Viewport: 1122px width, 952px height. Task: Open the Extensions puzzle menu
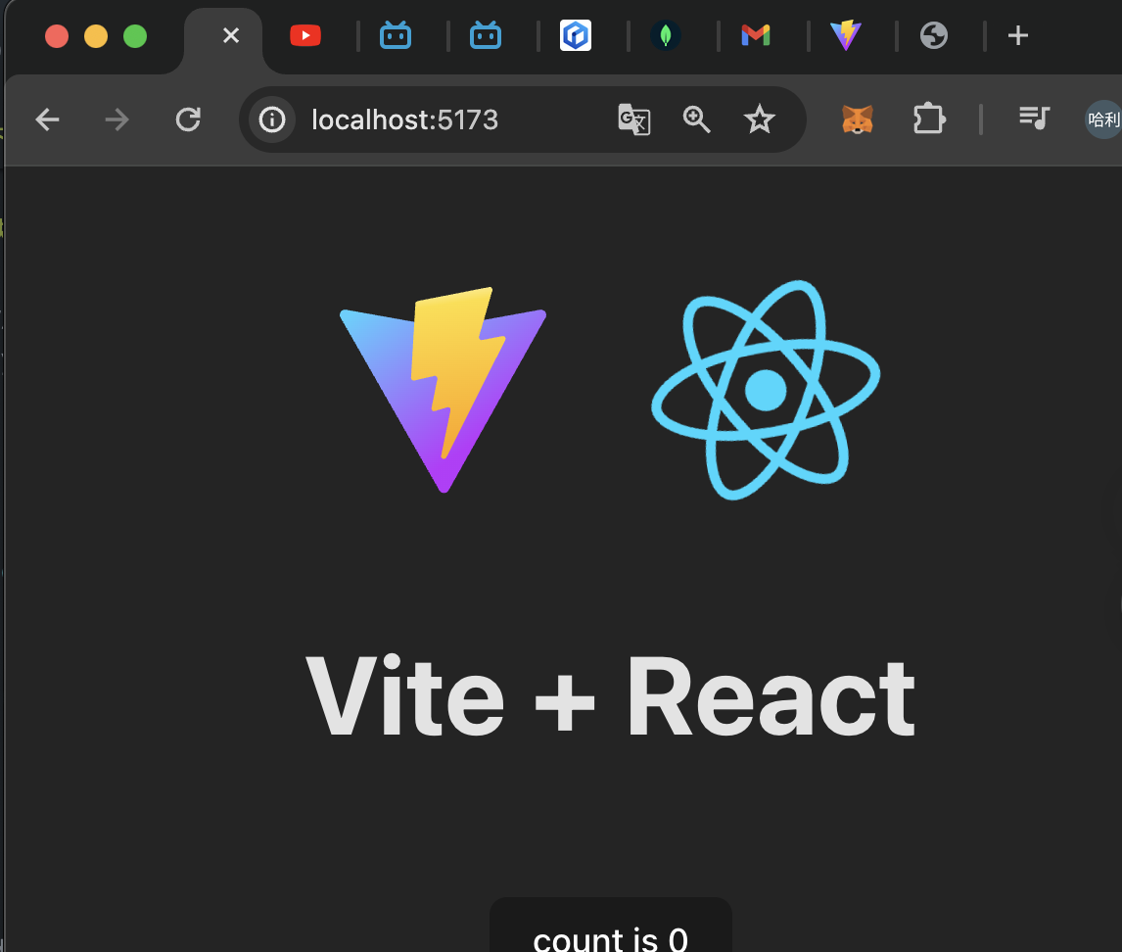tap(929, 119)
